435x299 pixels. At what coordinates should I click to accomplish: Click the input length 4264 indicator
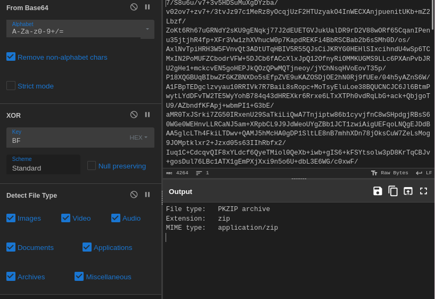coord(177,173)
